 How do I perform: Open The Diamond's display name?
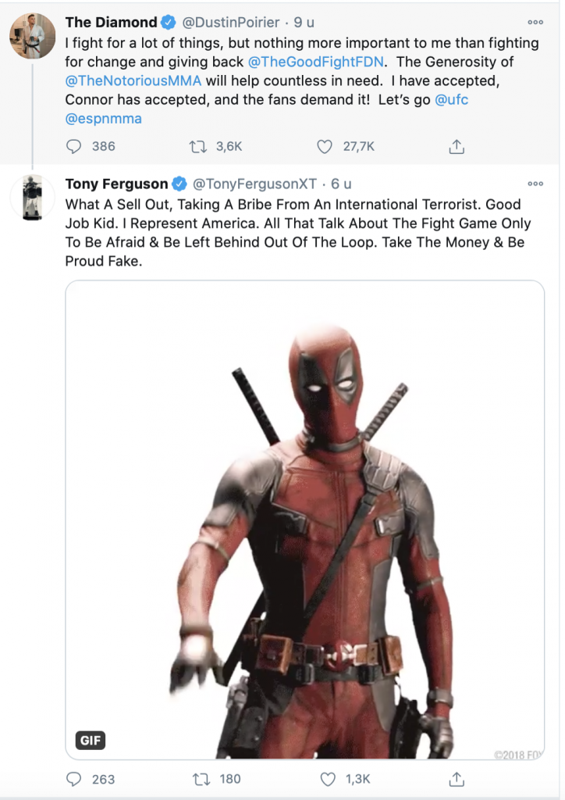[x=111, y=23]
